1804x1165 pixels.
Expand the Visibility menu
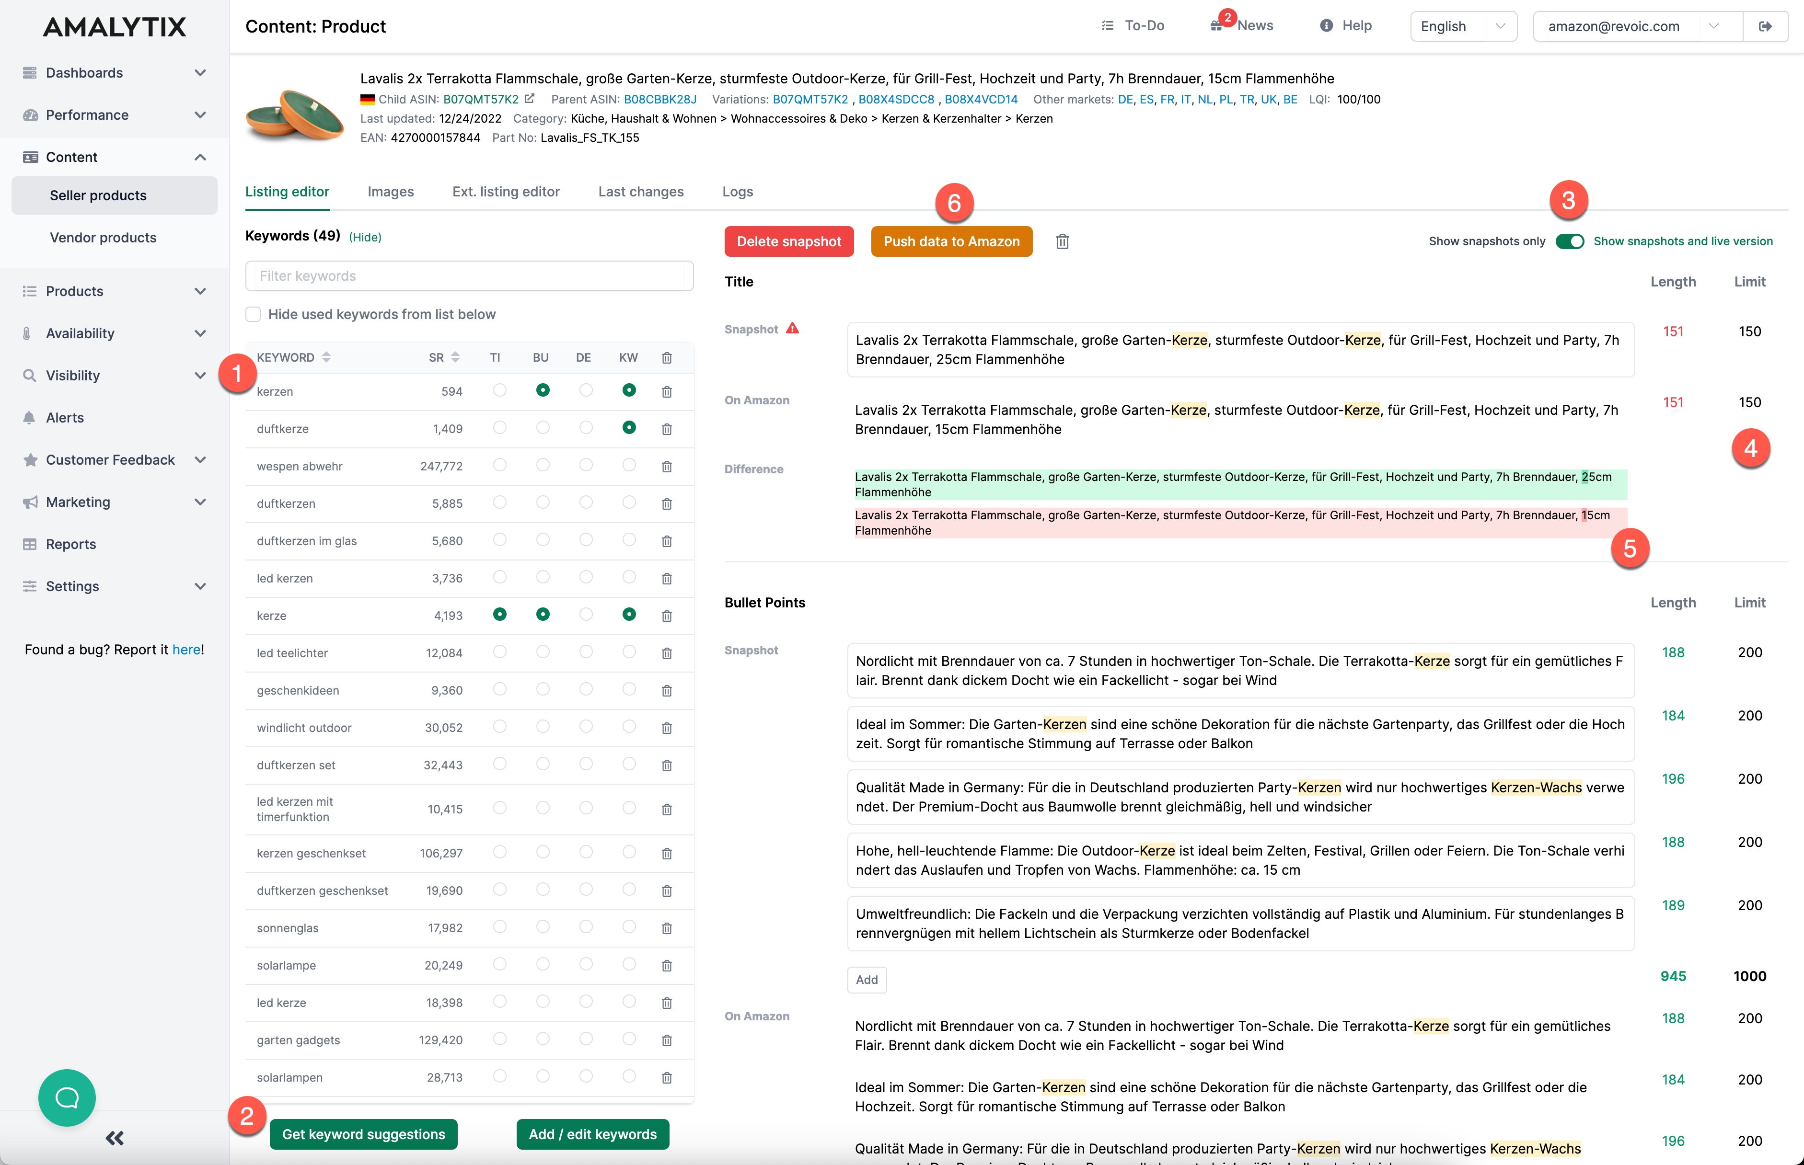[115, 375]
